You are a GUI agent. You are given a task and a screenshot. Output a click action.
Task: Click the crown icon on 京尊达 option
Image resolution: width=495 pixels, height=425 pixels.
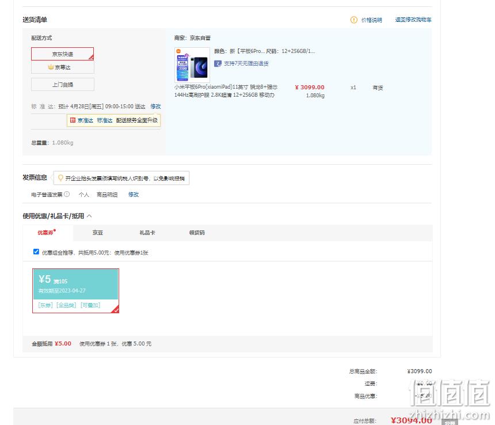click(x=51, y=67)
